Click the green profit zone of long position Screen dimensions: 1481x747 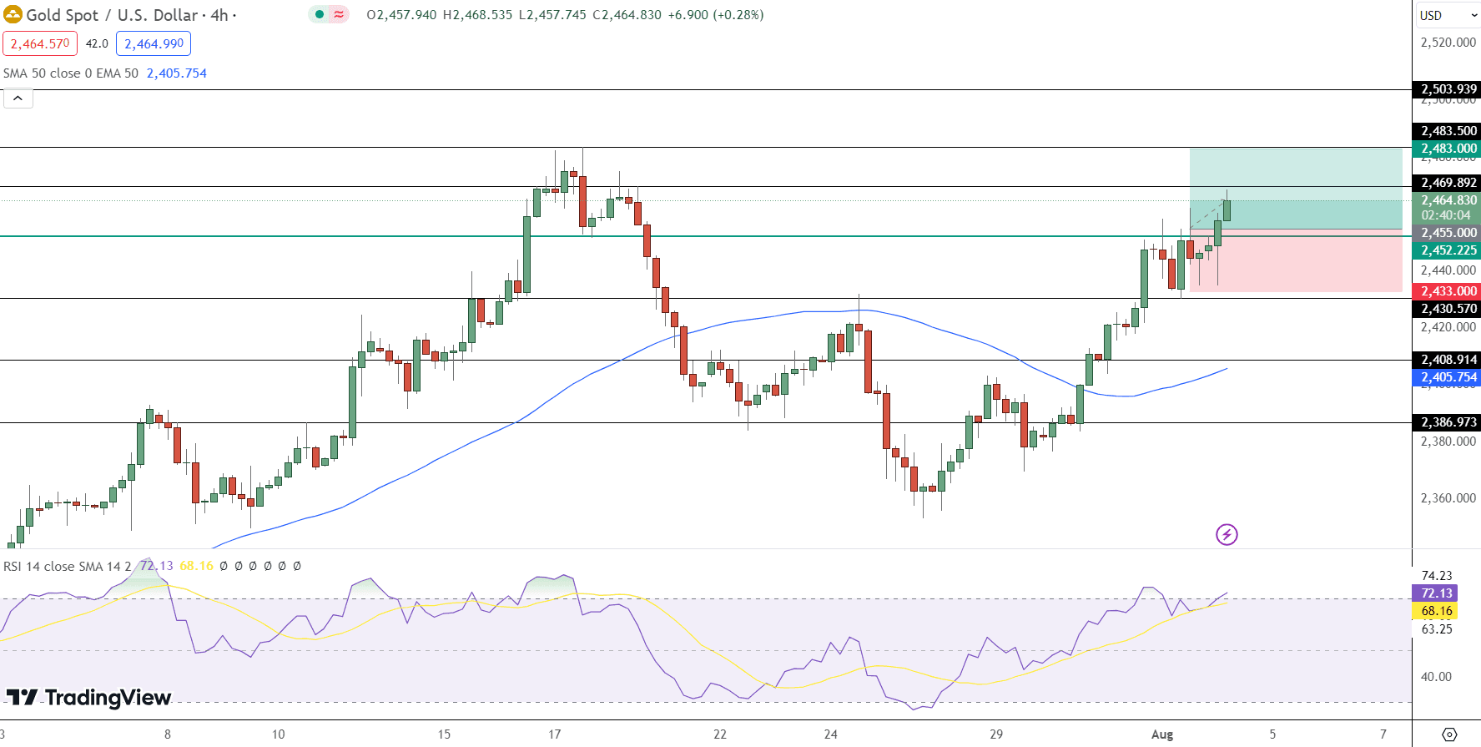pos(1296,189)
